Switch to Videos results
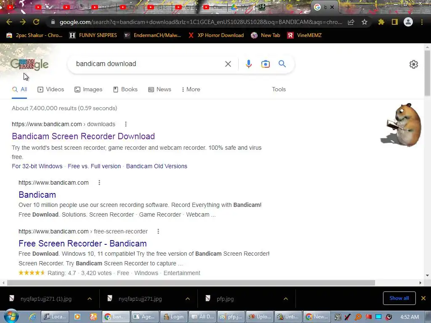Viewport: 431px width, 323px height. coord(51,90)
